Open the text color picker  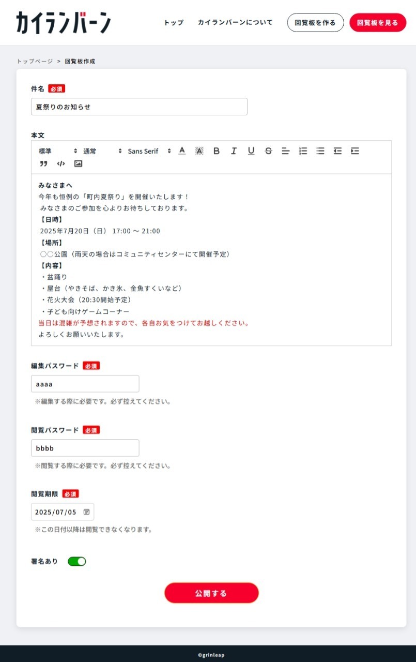coord(182,151)
